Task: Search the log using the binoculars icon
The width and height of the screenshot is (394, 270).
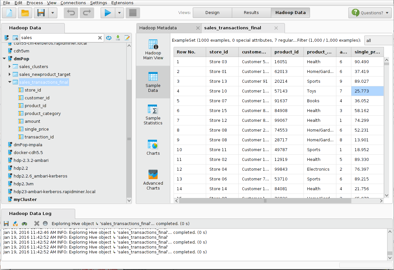Action: point(24,223)
